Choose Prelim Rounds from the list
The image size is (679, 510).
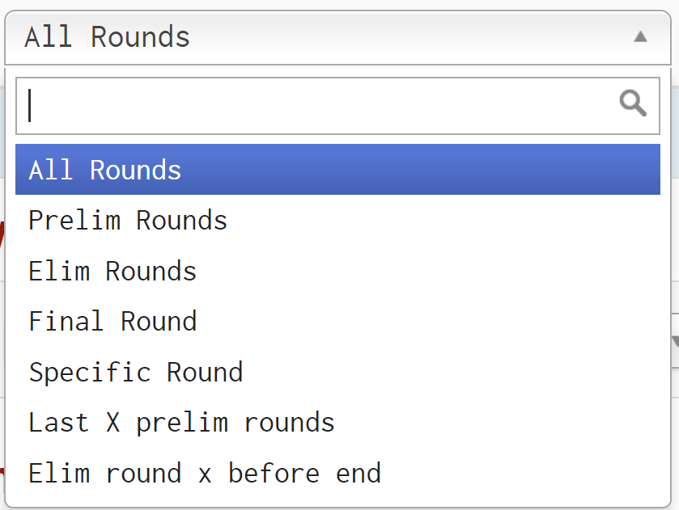[x=128, y=221]
